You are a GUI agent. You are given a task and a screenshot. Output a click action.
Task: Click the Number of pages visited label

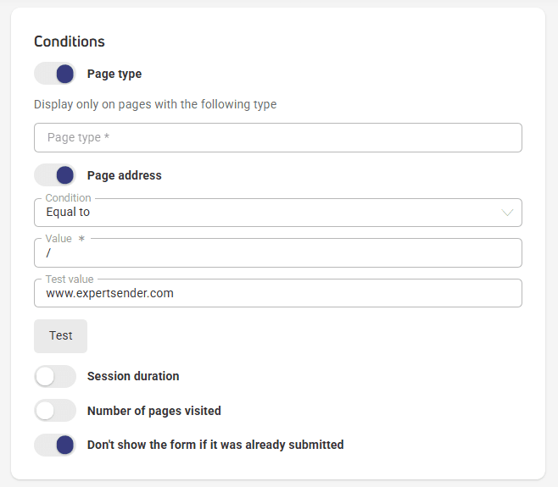tap(154, 411)
